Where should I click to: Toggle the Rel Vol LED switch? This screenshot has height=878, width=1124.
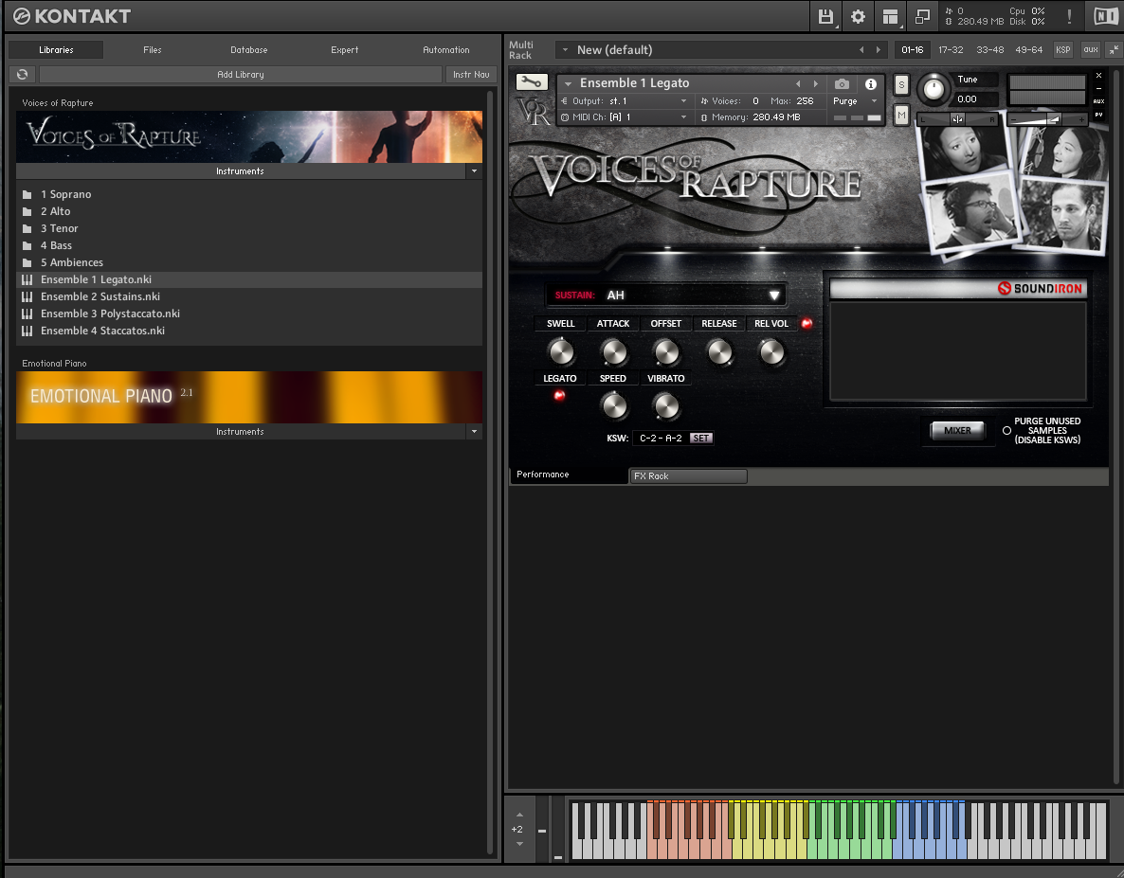[807, 323]
